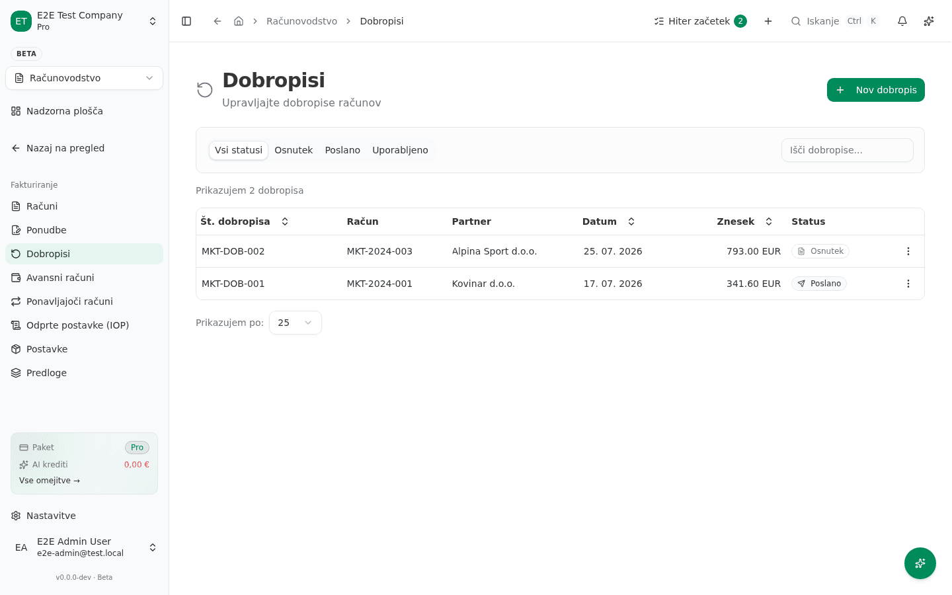
Task: Click MKT-DOB-002 credit note number
Action: click(x=233, y=251)
